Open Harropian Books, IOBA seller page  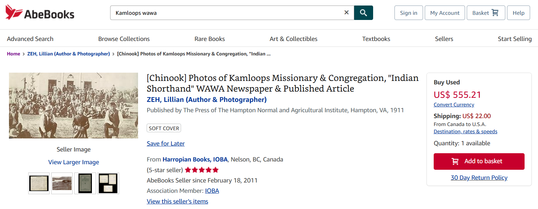[x=195, y=159]
